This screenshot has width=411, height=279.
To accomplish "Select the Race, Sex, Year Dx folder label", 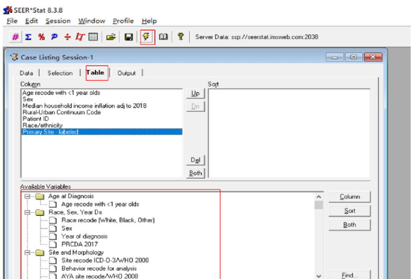I will tap(75, 212).
